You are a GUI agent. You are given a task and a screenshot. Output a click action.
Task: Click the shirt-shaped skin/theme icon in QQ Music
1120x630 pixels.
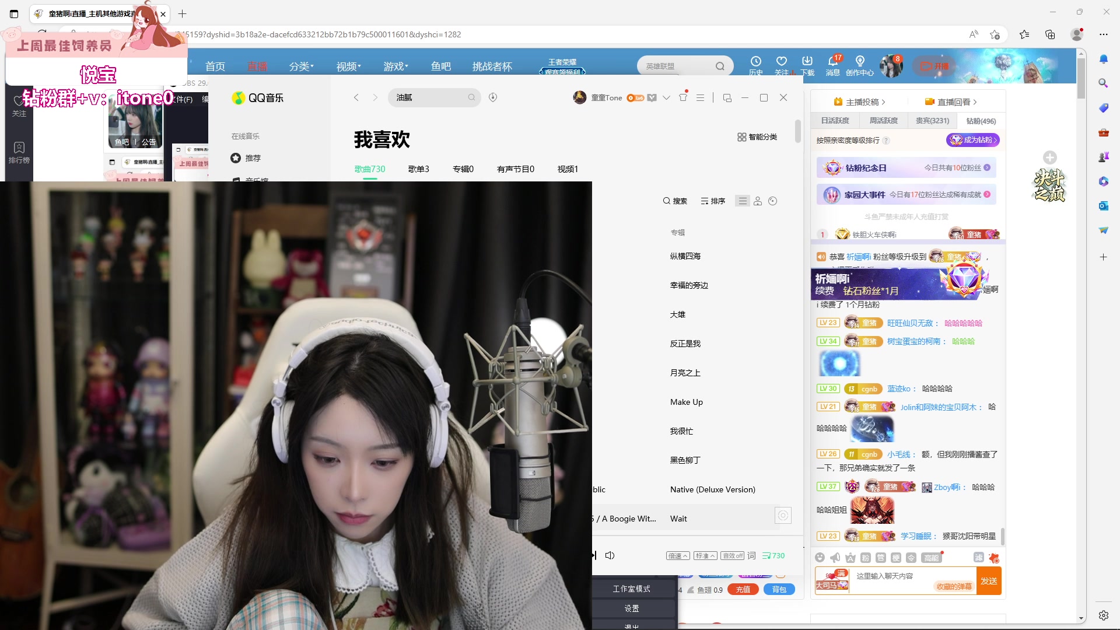pyautogui.click(x=683, y=97)
